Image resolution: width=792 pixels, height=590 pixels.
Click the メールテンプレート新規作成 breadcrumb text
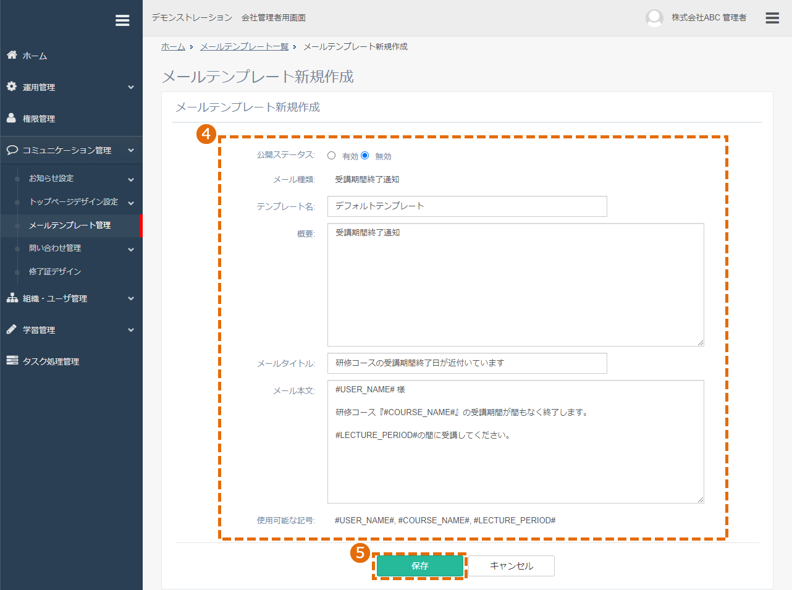pyautogui.click(x=355, y=47)
